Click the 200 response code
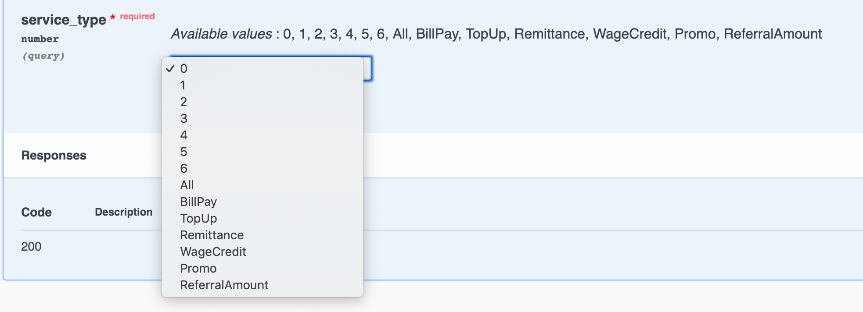Image resolution: width=863 pixels, height=312 pixels. (x=31, y=246)
